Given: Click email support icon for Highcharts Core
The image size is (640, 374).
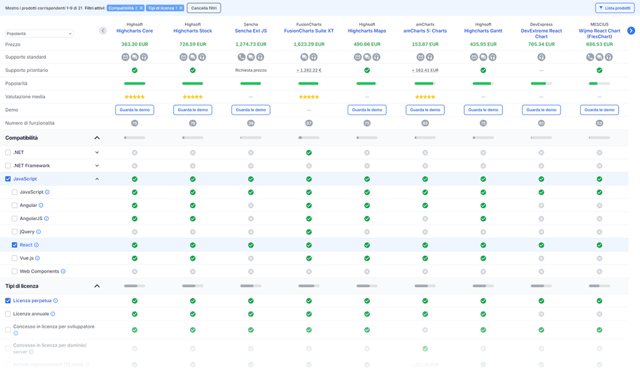Looking at the screenshot, I should pos(125,57).
